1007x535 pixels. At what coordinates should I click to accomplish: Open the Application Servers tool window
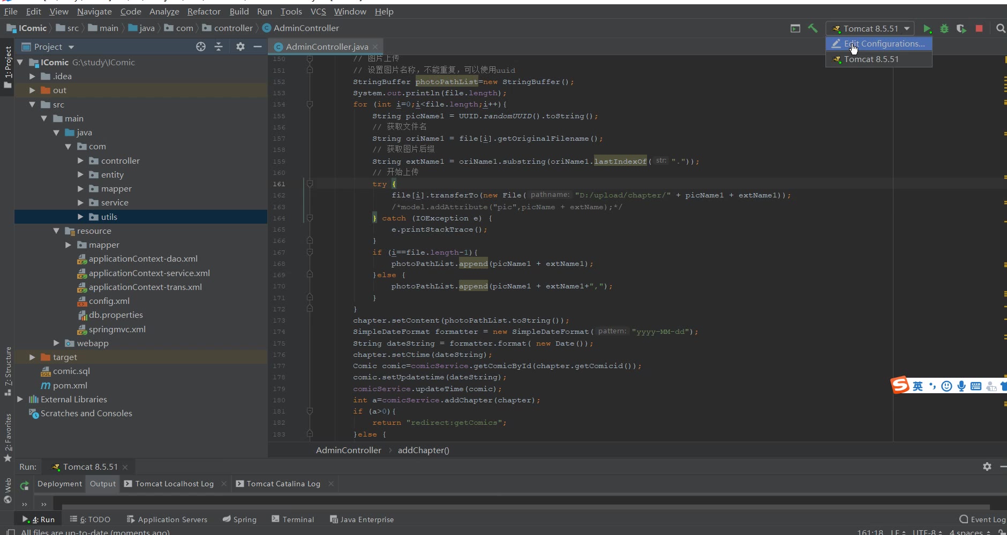pos(167,519)
